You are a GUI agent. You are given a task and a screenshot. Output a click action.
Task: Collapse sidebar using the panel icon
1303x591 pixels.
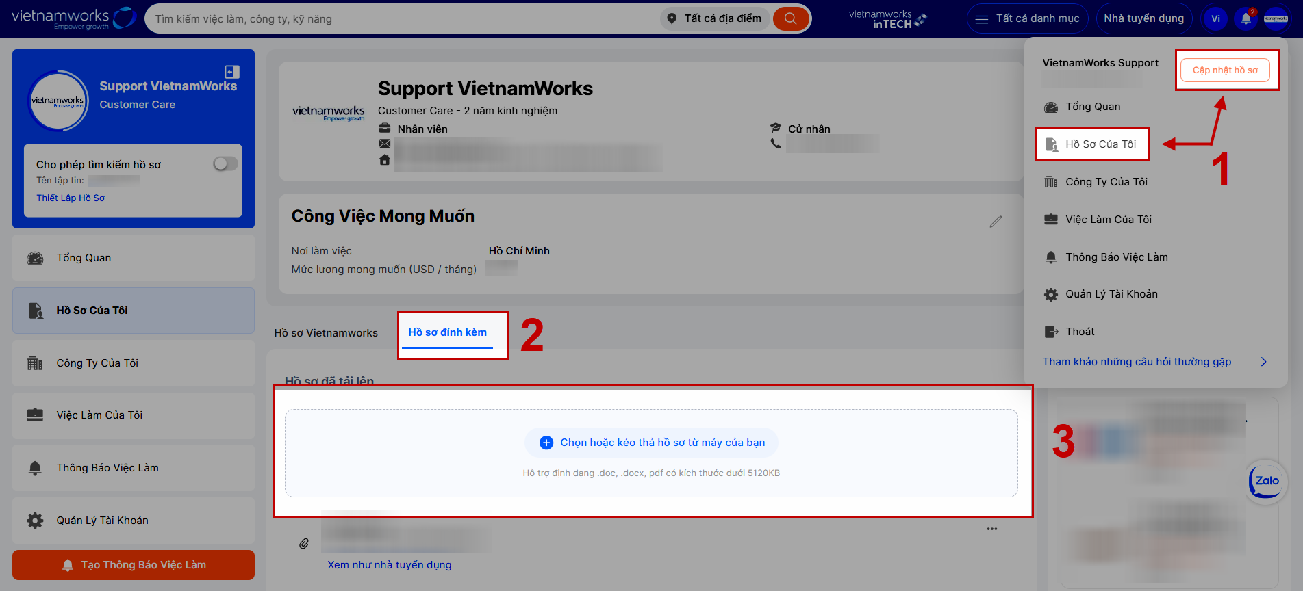click(x=232, y=72)
